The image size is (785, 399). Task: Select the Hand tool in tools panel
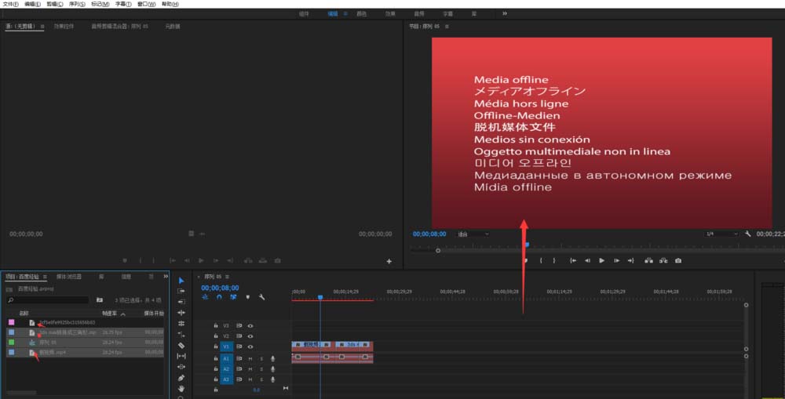pos(181,389)
